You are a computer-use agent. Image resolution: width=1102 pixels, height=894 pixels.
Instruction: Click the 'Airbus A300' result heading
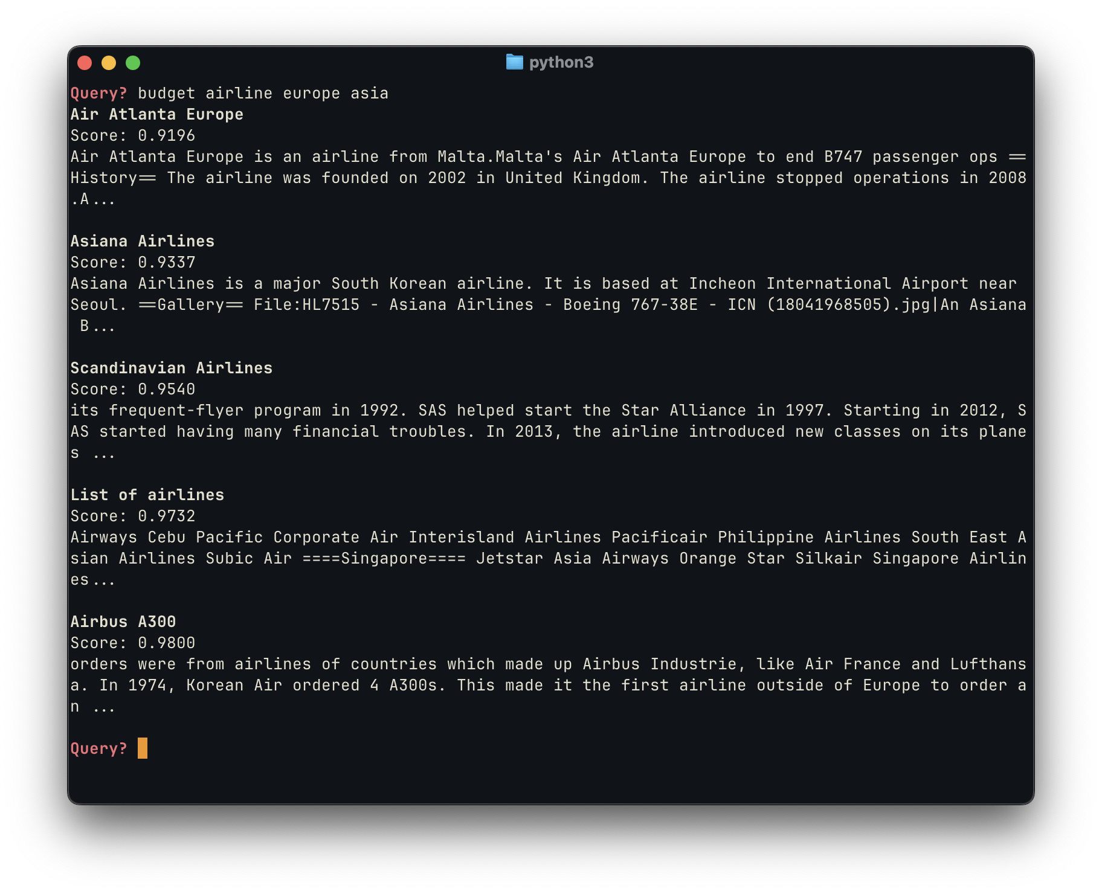pos(123,622)
